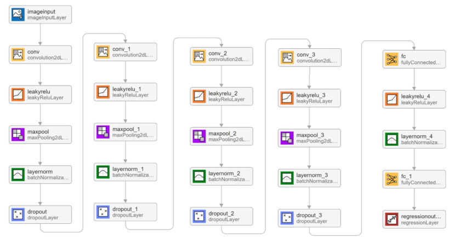Select the dropout_1 layer node
Viewport: 455px width, 244px height.
point(125,212)
